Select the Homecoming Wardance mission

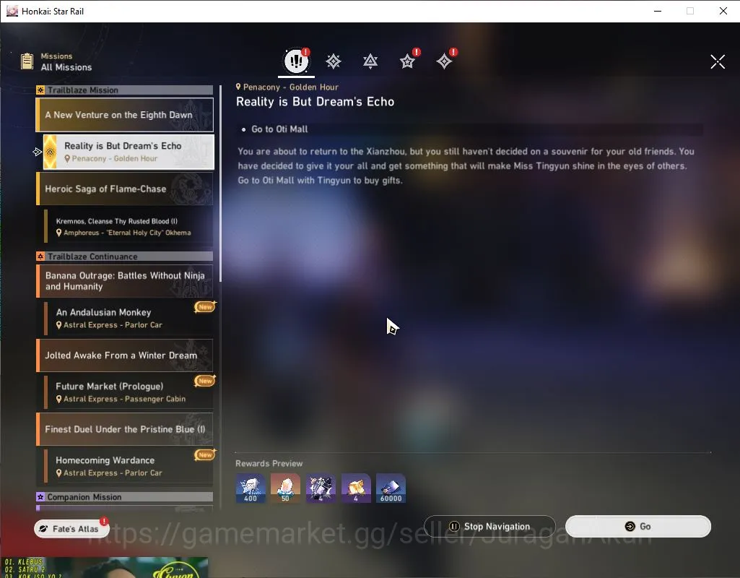pos(129,466)
